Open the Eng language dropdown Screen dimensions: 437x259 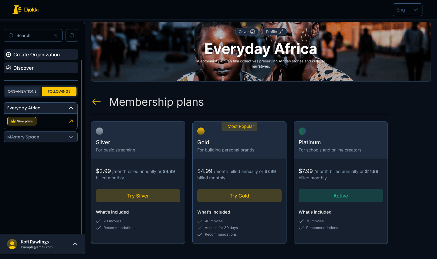(x=408, y=9)
